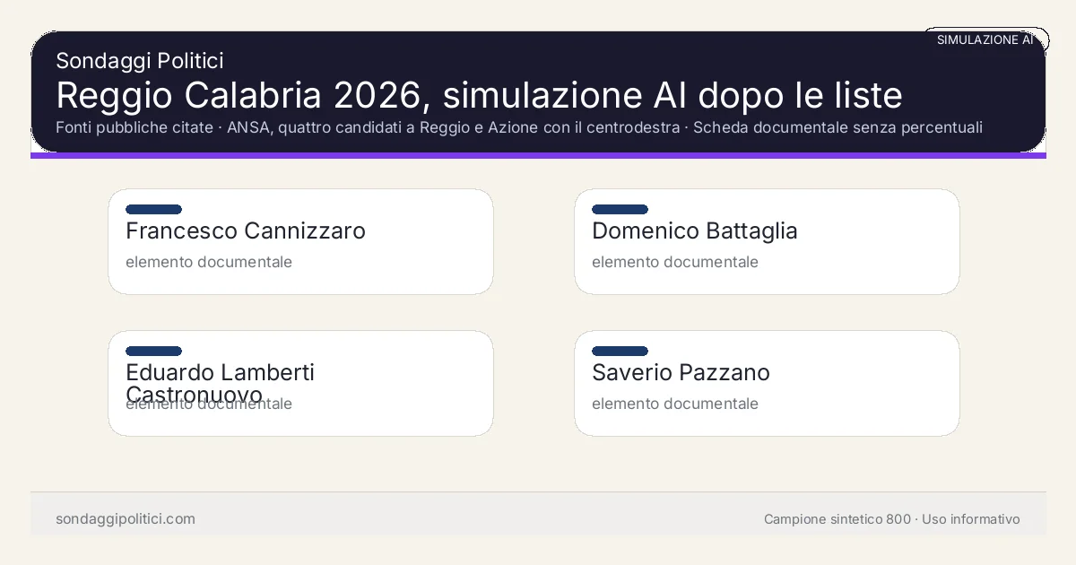1076x565 pixels.
Task: Click elemento documentale under Saverio Pazzano
Action: 674,404
